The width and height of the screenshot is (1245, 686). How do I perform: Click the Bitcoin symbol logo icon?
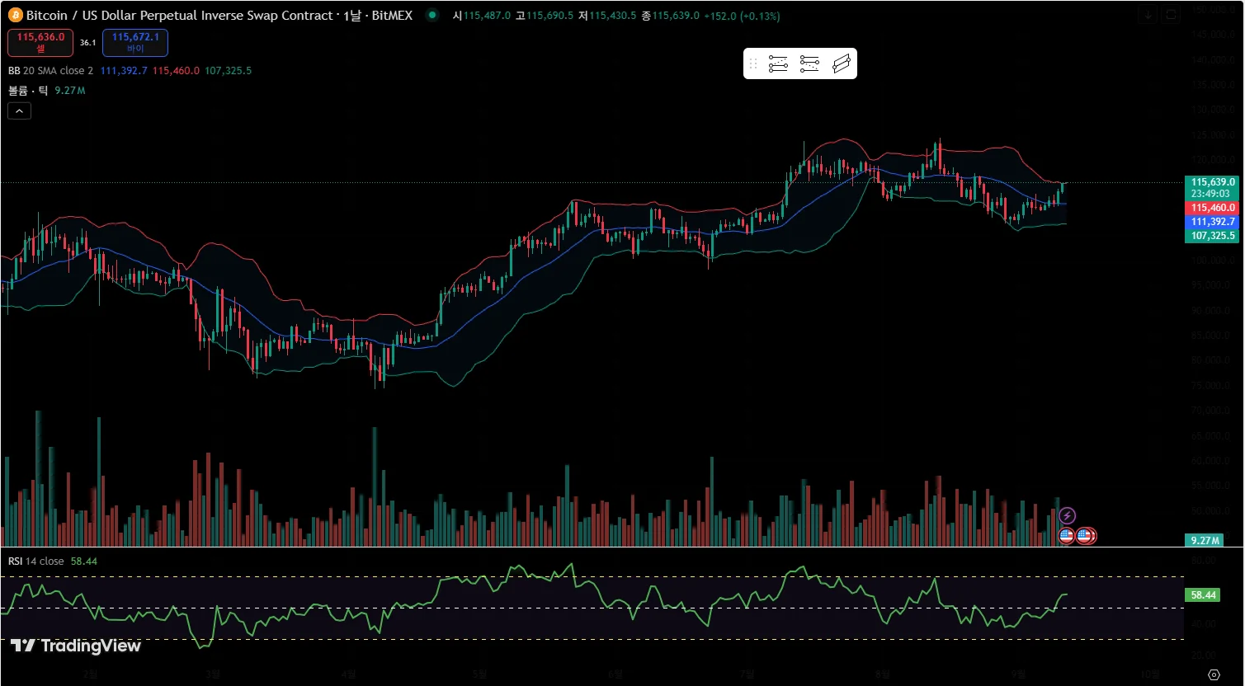pos(16,15)
